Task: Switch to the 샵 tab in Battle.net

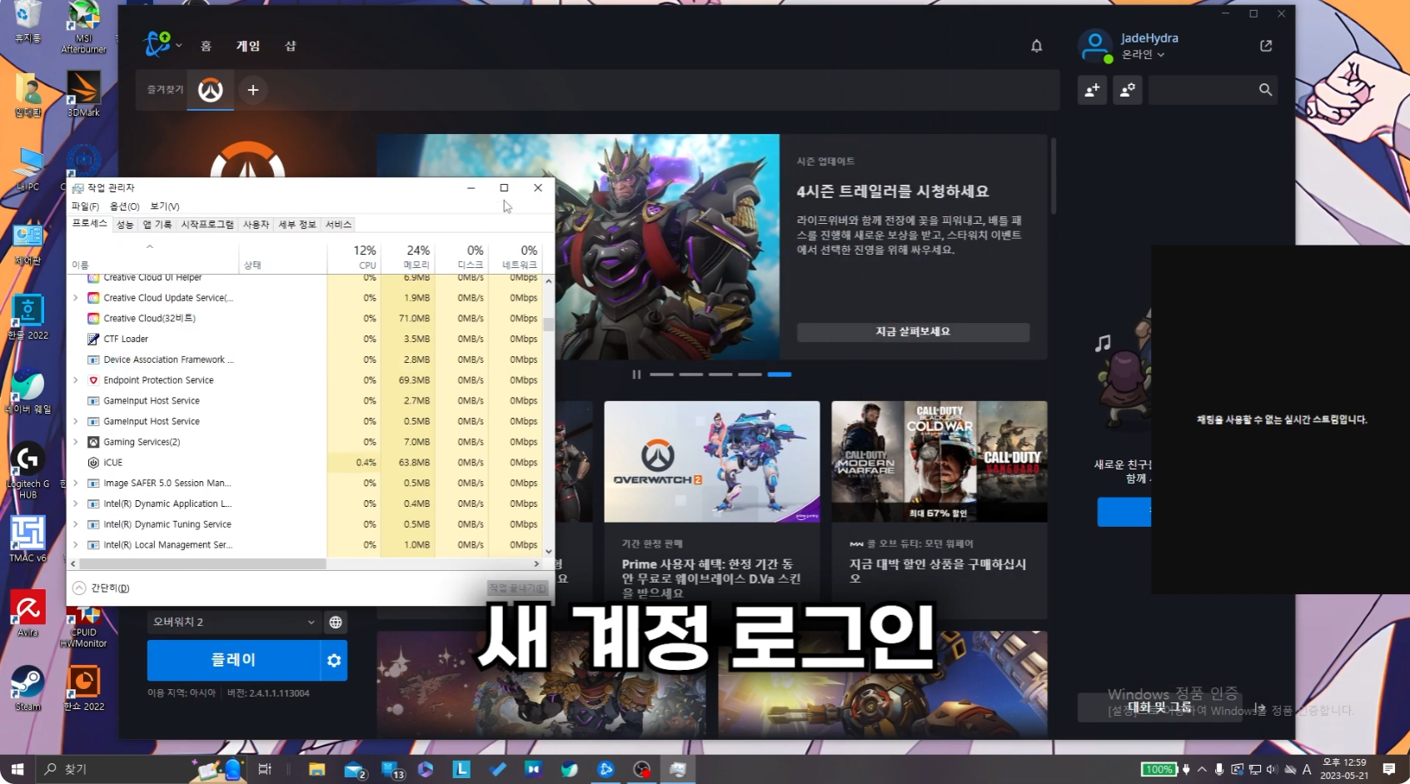Action: pyautogui.click(x=290, y=46)
